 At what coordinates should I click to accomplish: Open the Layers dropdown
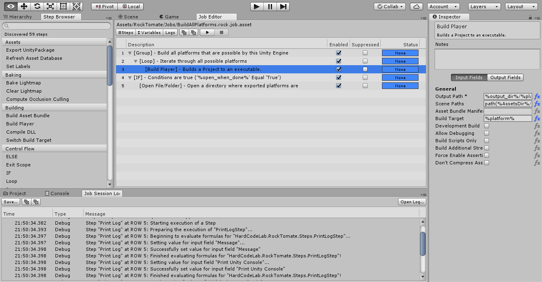coord(484,7)
